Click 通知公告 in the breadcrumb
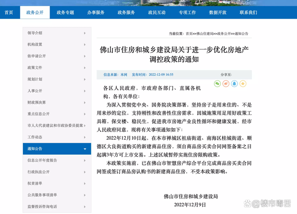The image size is (297, 214). point(241,34)
